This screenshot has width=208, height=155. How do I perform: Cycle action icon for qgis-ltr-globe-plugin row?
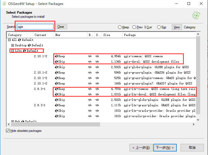(56, 100)
